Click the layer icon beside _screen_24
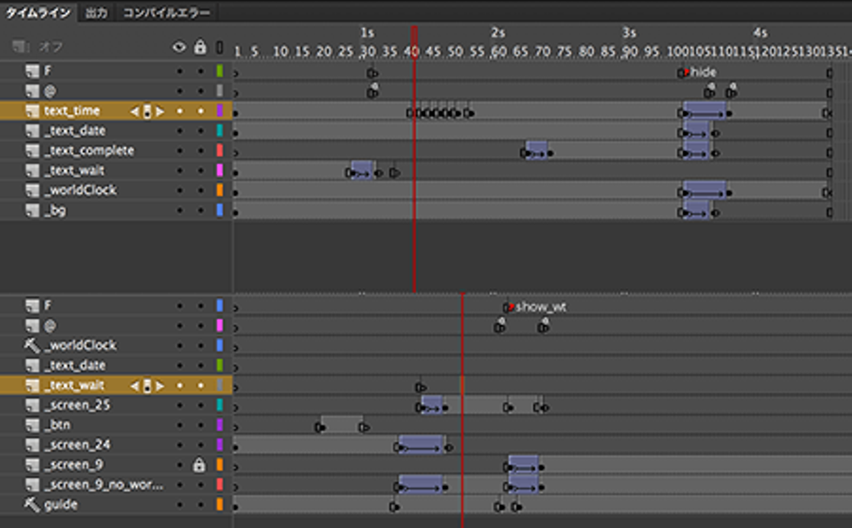The width and height of the screenshot is (852, 528). (32, 445)
